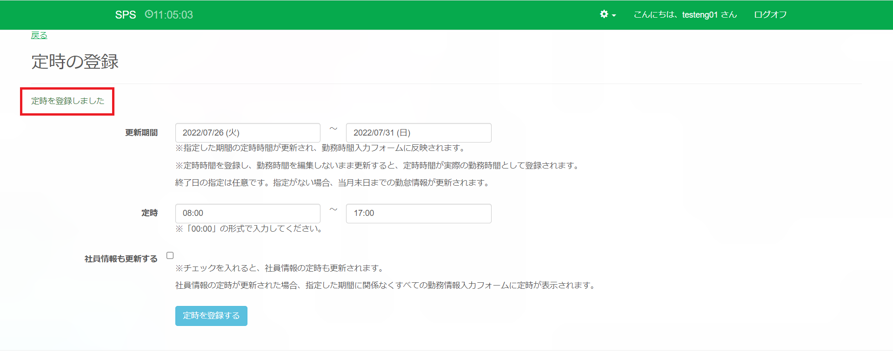
Task: Click the 定時の登録 page heading
Action: (x=75, y=62)
